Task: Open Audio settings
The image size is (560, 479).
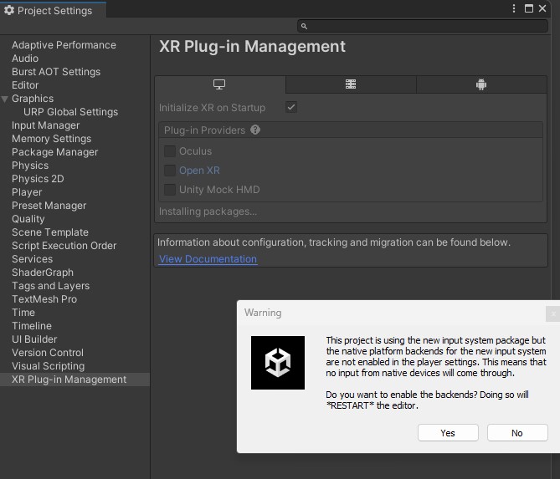Action: click(x=25, y=59)
